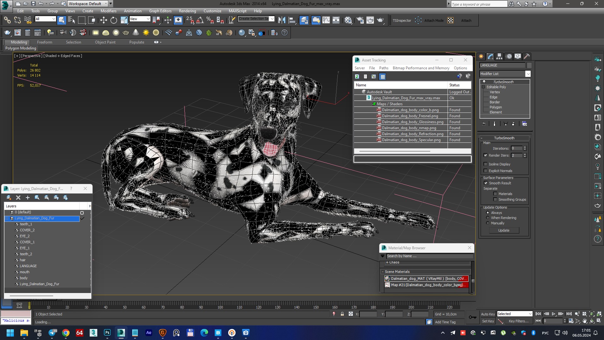This screenshot has height=340, width=604.
Task: Switch to the Freeform ribbon tab
Action: [45, 42]
